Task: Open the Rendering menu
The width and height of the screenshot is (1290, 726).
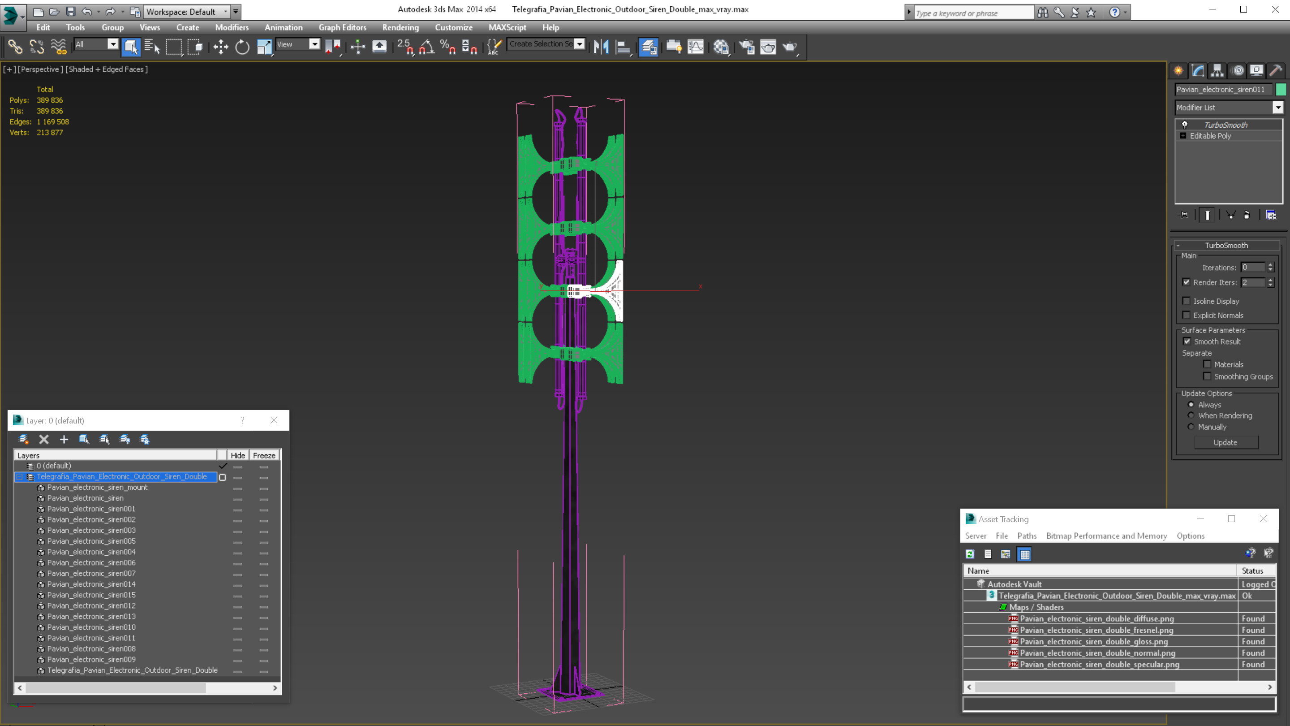Action: 400,27
